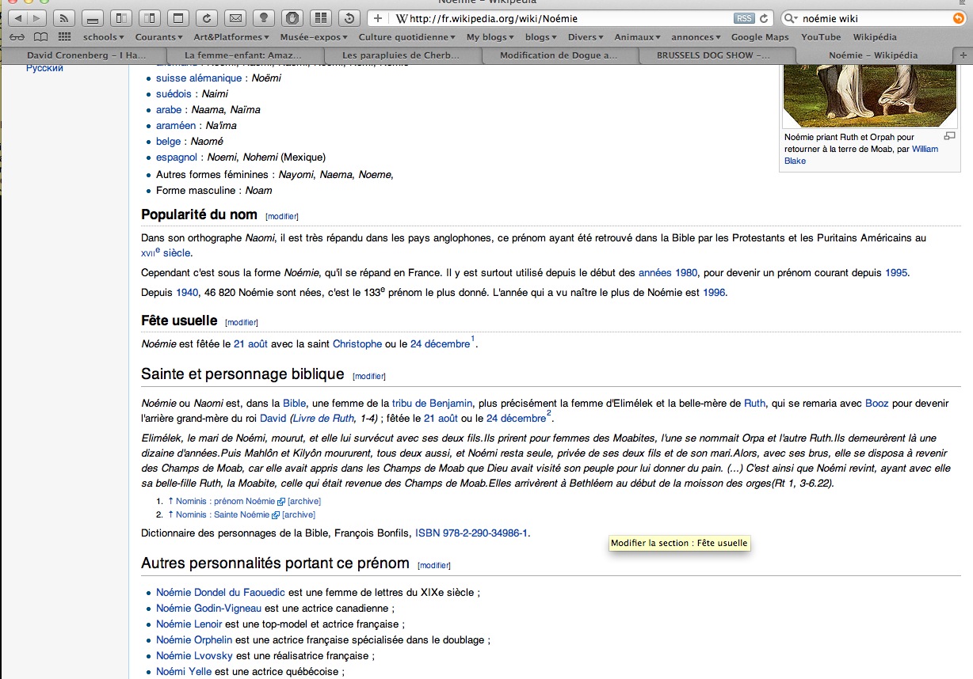Screen dimensions: 973x679
Task: Reload page using arrow in address bar
Action: (764, 18)
